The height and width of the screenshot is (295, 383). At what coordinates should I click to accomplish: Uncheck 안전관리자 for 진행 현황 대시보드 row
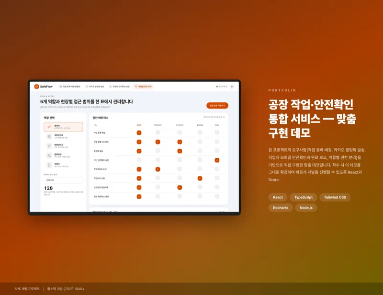[180, 142]
